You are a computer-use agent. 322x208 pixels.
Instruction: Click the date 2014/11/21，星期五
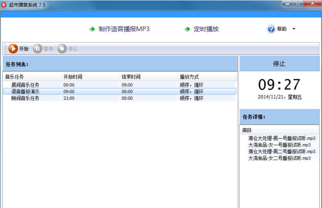pos(280,97)
